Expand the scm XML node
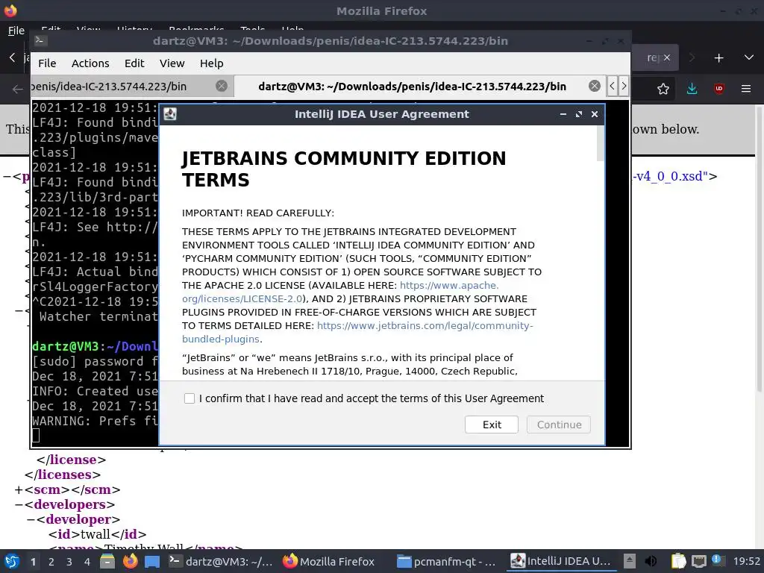This screenshot has width=764, height=573. click(x=19, y=489)
